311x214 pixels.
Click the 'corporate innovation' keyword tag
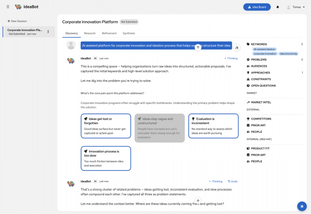click(265, 54)
